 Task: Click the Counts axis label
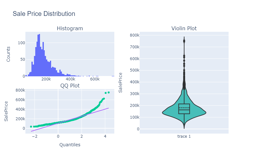click(8, 54)
